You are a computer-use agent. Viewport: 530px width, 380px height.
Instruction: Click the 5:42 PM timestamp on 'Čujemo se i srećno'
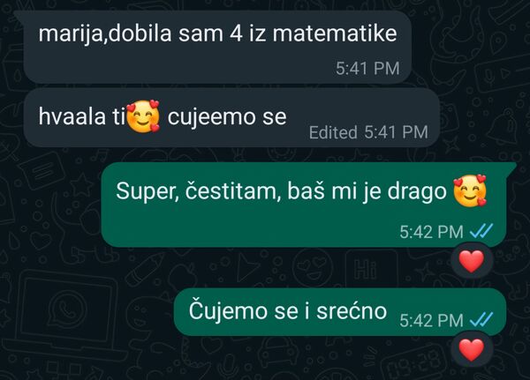tap(431, 320)
